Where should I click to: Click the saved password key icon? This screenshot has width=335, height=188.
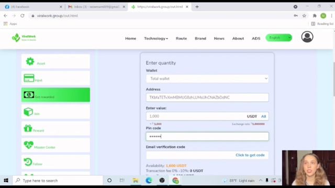click(296, 16)
